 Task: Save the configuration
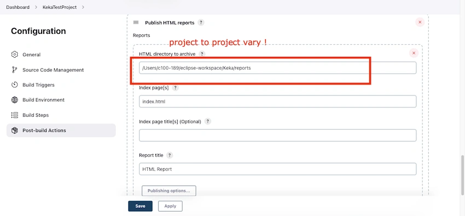[140, 206]
